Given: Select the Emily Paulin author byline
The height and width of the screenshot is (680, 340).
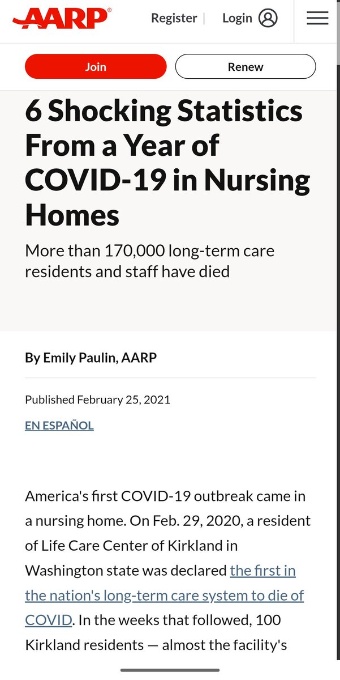Looking at the screenshot, I should (91, 358).
